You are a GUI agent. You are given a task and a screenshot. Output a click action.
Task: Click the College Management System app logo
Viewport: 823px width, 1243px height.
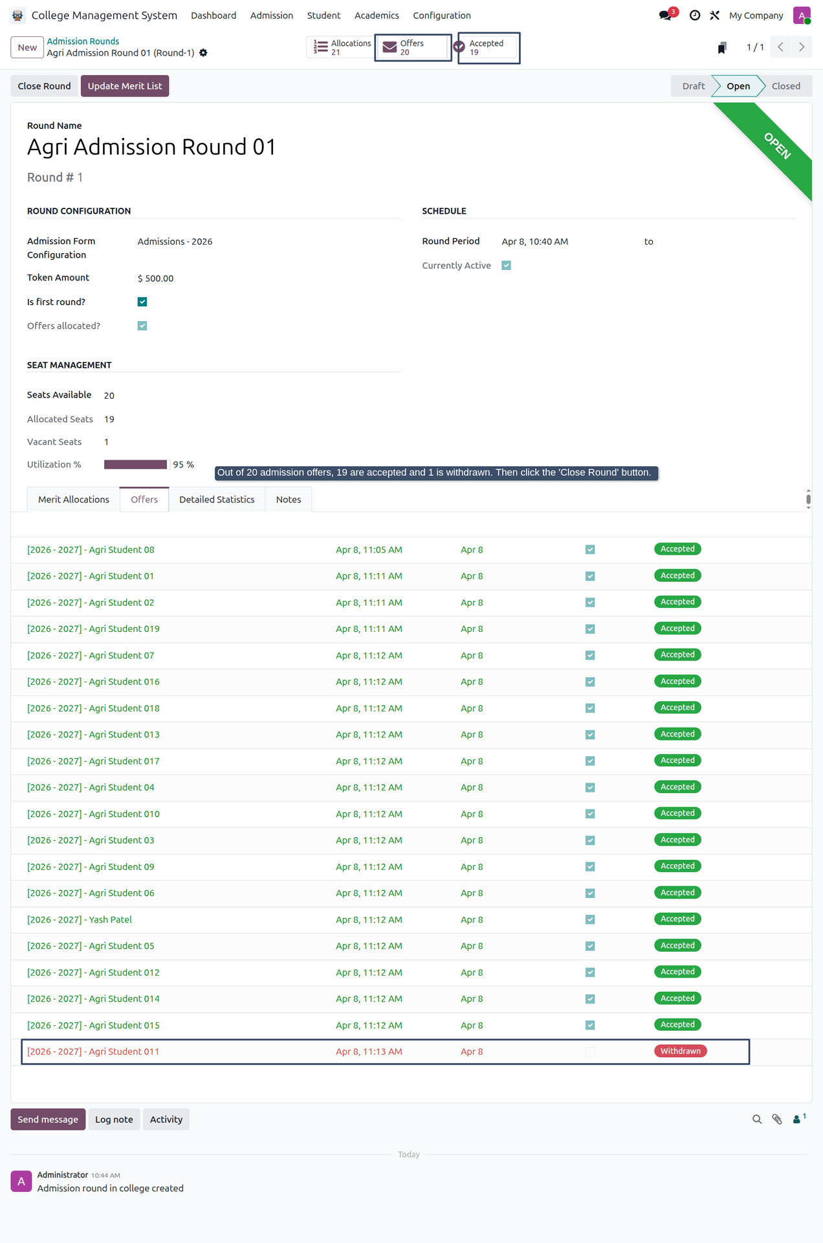click(17, 15)
